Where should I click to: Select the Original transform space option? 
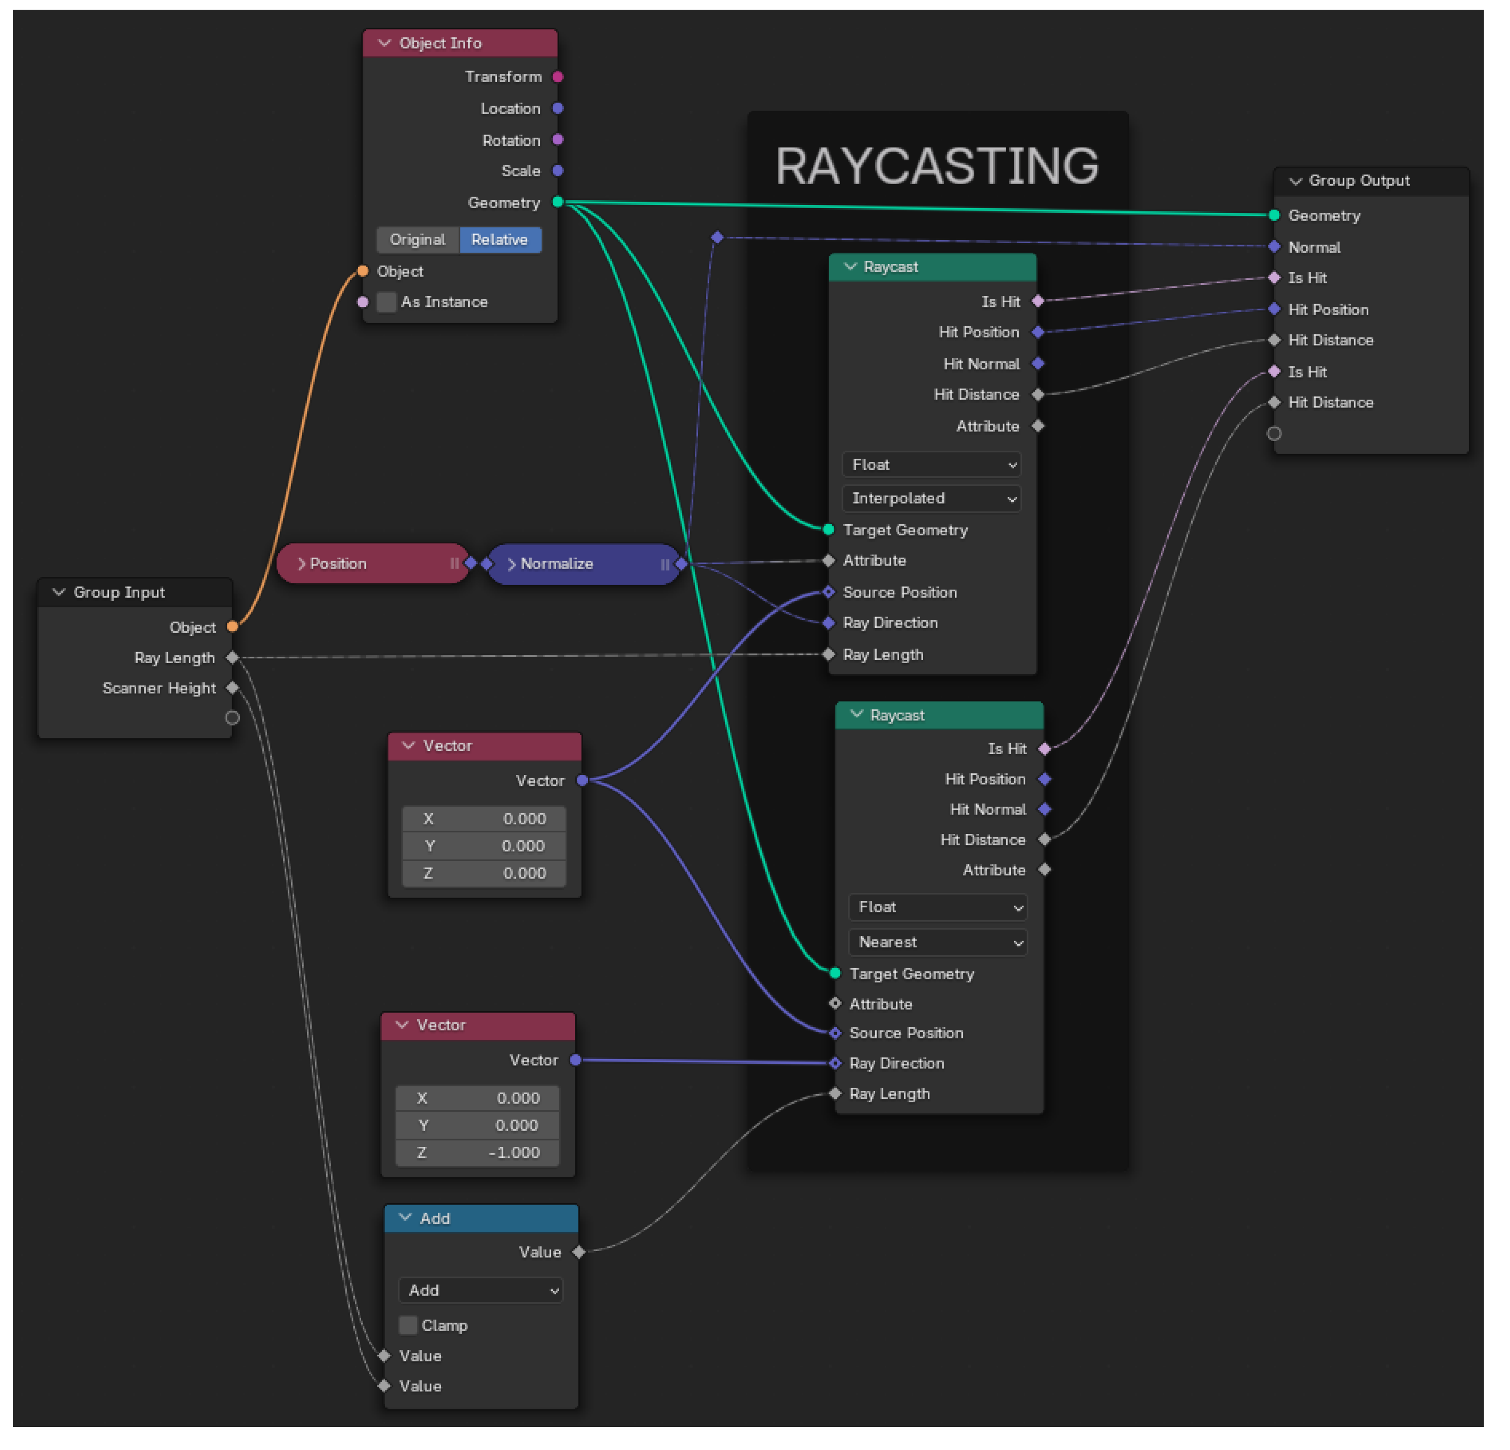418,240
